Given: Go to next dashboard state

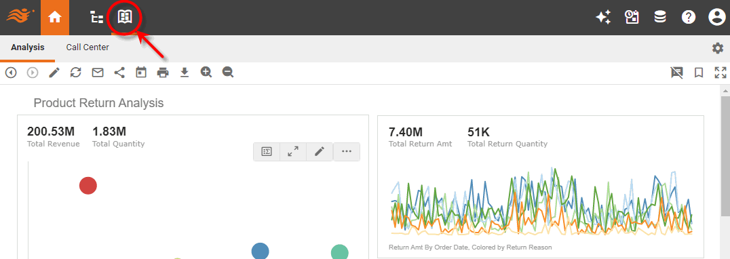Looking at the screenshot, I should coord(32,73).
